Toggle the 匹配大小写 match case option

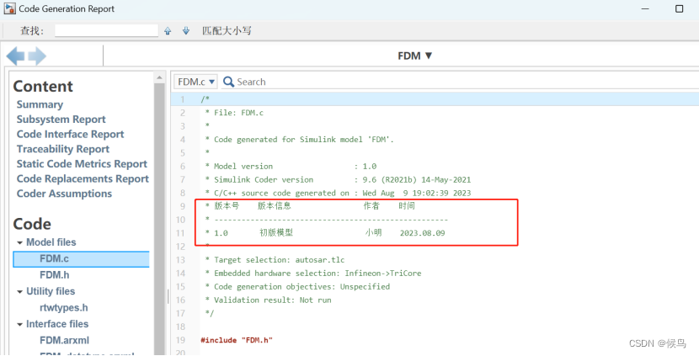(x=227, y=31)
